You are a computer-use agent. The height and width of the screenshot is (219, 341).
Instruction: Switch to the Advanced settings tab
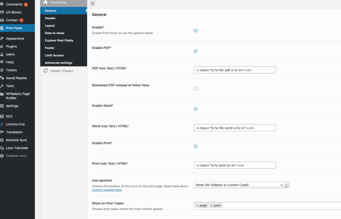click(x=59, y=63)
